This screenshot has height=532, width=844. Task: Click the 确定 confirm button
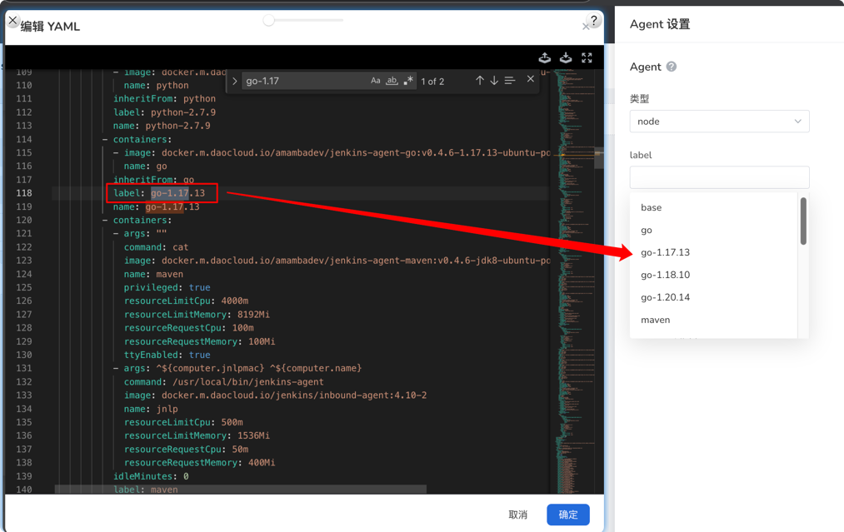[568, 515]
